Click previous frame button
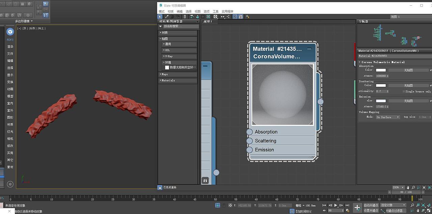432x214 pixels. coord(330,205)
